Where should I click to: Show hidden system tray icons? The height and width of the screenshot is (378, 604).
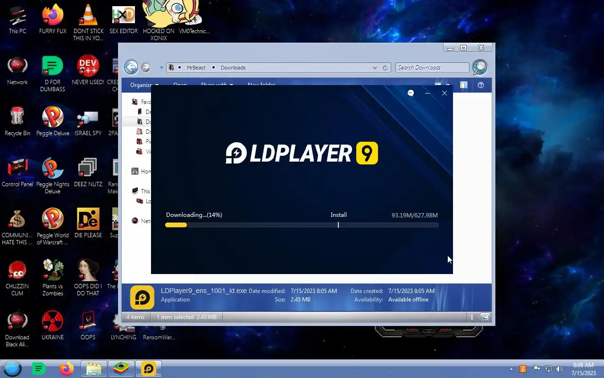click(x=511, y=369)
